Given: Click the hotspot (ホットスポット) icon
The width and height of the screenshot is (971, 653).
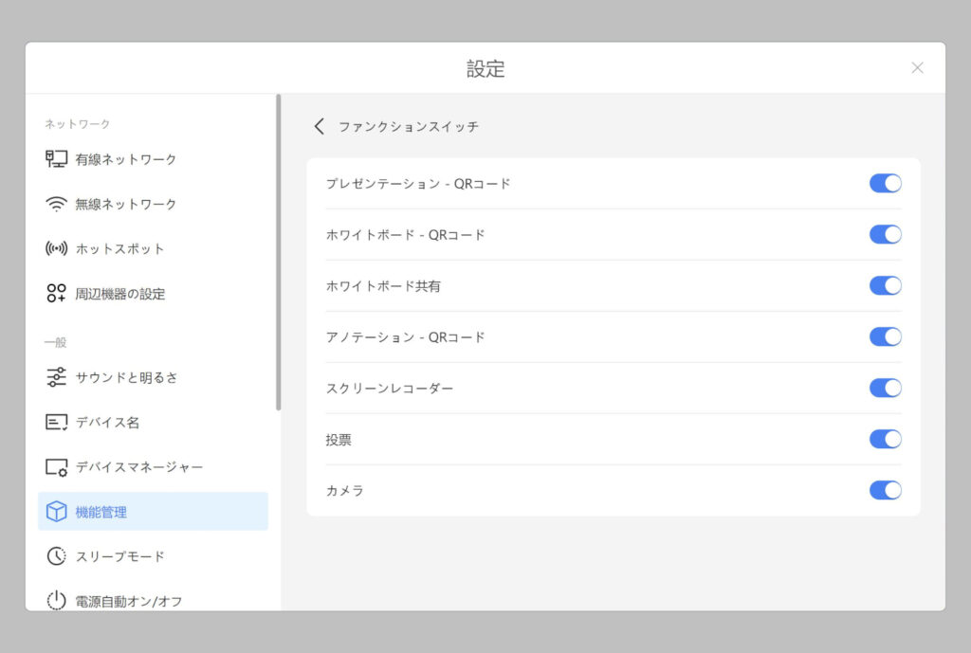Looking at the screenshot, I should click(x=57, y=249).
